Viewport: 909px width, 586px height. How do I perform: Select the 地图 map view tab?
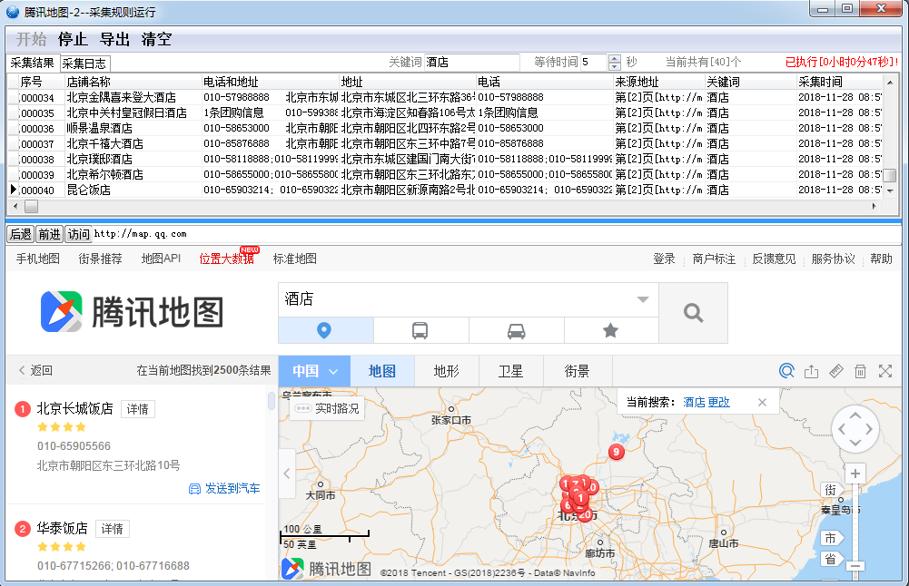pyautogui.click(x=382, y=371)
